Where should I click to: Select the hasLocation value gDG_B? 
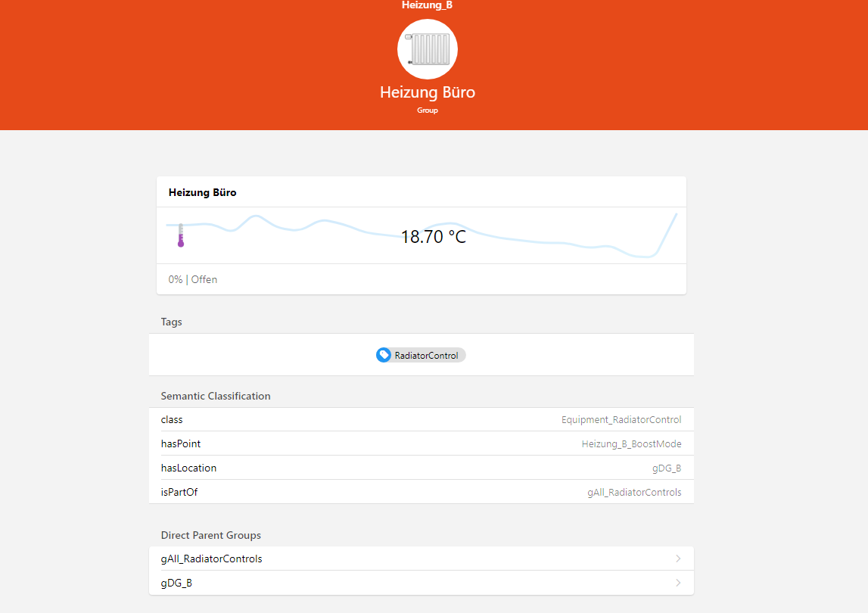667,468
